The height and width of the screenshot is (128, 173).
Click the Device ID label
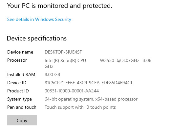(x=17, y=83)
